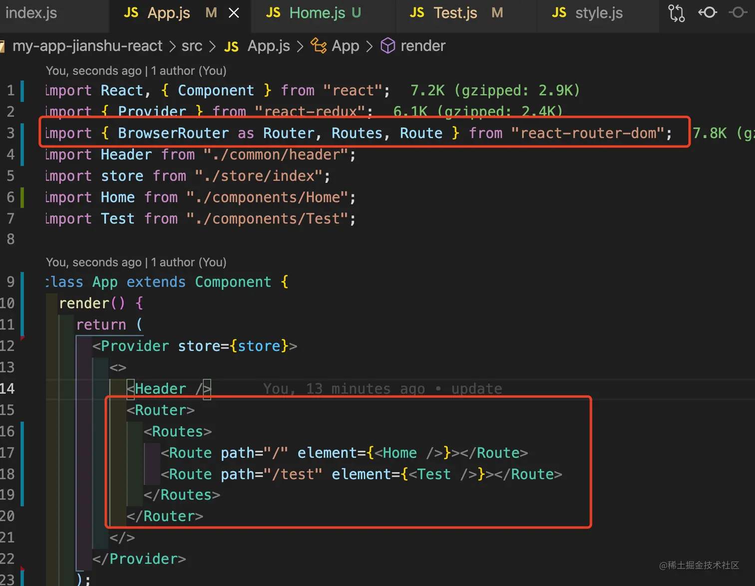Screen dimensions: 755x586
Task: Click the "react-router-dom" import string
Action: (x=587, y=133)
